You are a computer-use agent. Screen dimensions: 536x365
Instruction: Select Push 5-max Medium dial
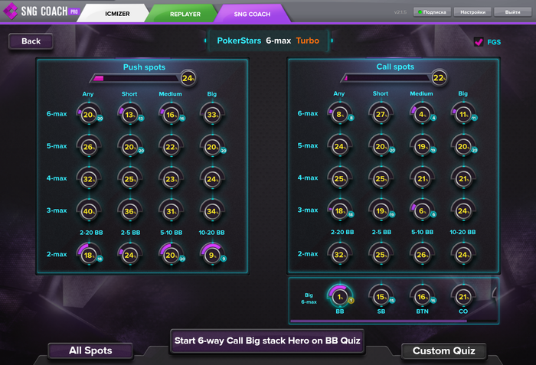pos(172,147)
